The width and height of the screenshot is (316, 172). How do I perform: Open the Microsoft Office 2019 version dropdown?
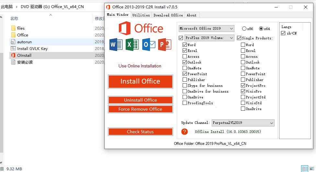[x=206, y=28]
